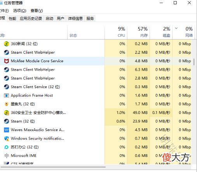Switch to the 性能 tab

[12, 19]
